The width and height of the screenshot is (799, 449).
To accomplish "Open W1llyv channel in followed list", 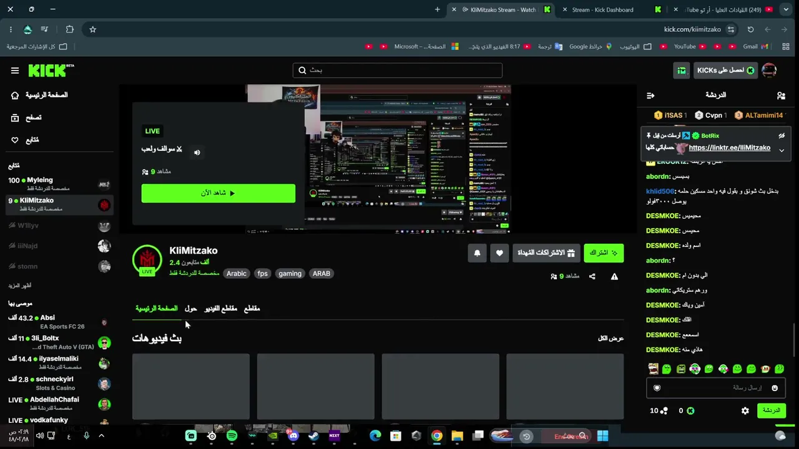I will click(59, 226).
